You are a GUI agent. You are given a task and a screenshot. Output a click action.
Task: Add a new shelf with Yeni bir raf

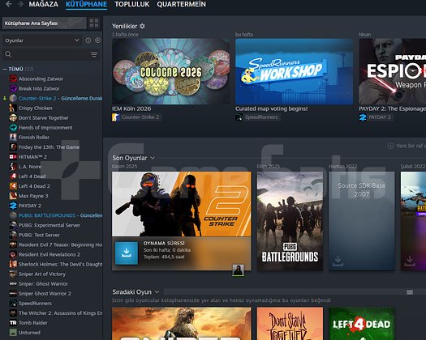[x=407, y=146]
